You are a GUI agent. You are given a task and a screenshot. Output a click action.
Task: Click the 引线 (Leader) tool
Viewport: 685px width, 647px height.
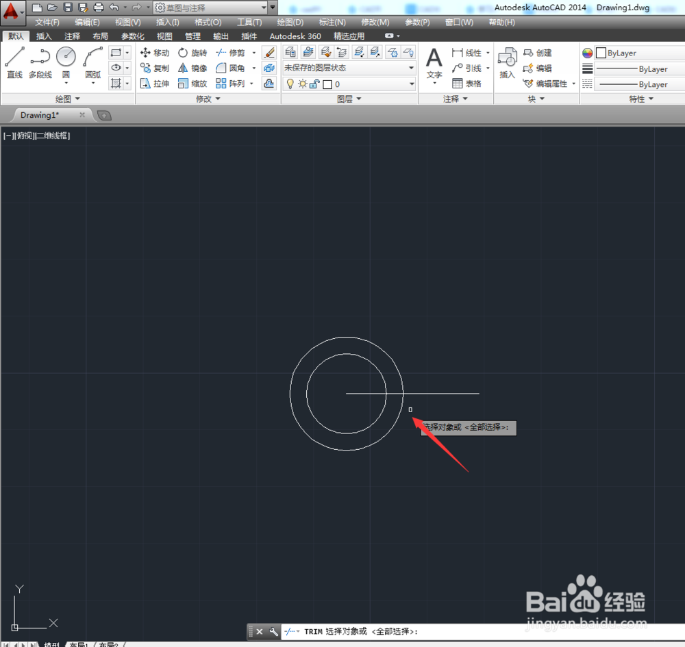click(467, 68)
